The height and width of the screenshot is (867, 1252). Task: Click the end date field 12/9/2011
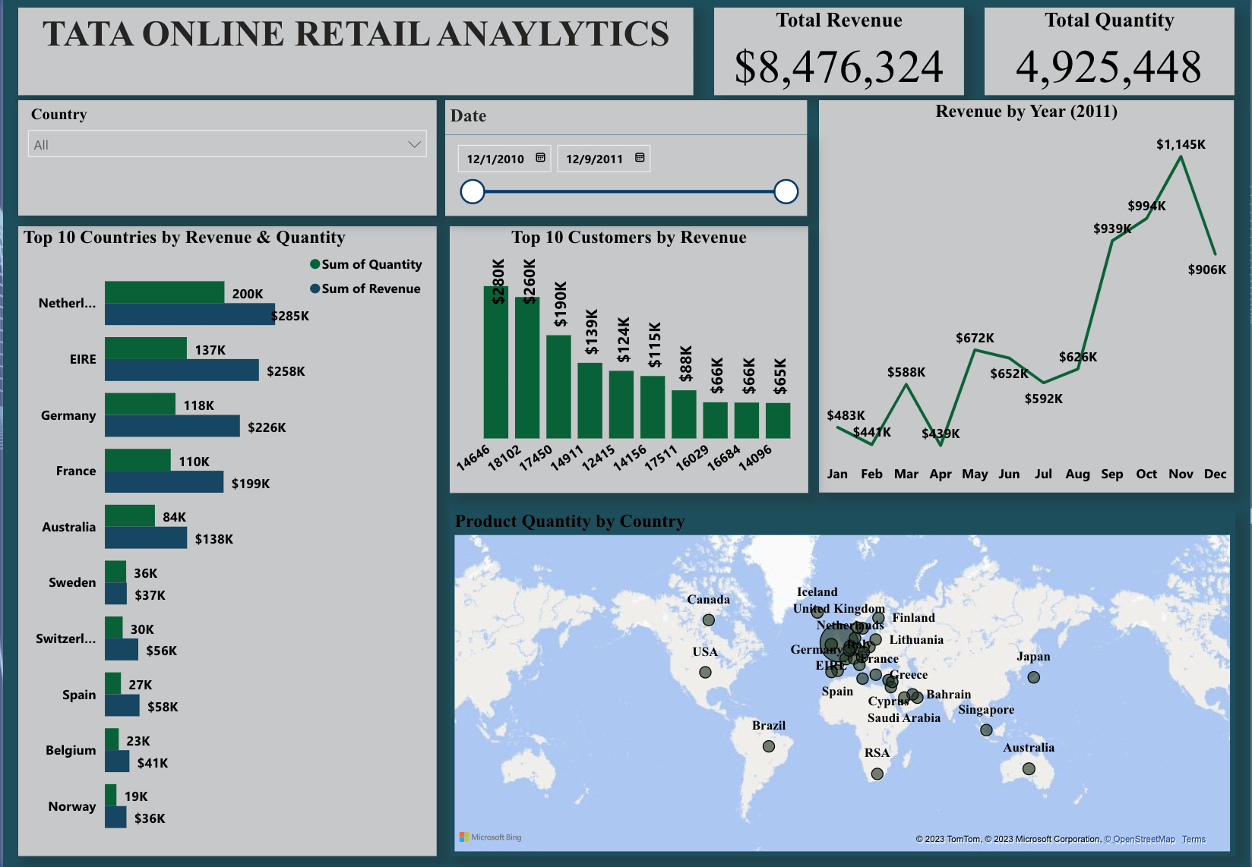594,159
